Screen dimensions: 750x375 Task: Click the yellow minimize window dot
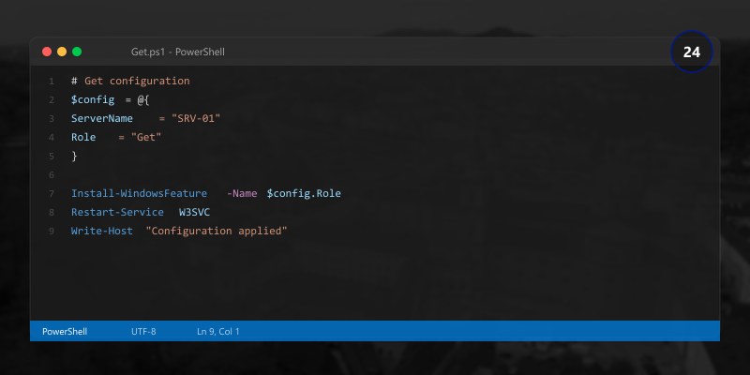pyautogui.click(x=62, y=52)
